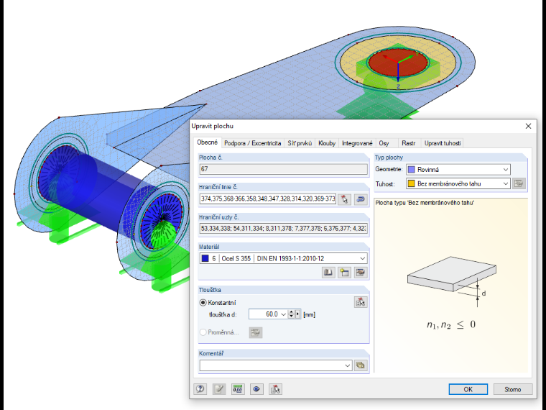Screen dimensions: 546x410
Task: Click the eye view icon
Action: click(256, 388)
